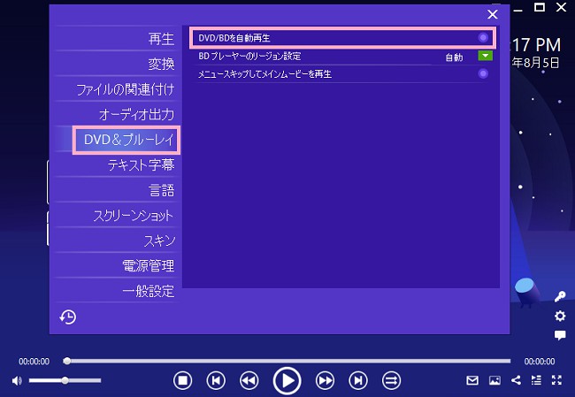Enter full screen mode icon
575x397 pixels.
[556, 380]
